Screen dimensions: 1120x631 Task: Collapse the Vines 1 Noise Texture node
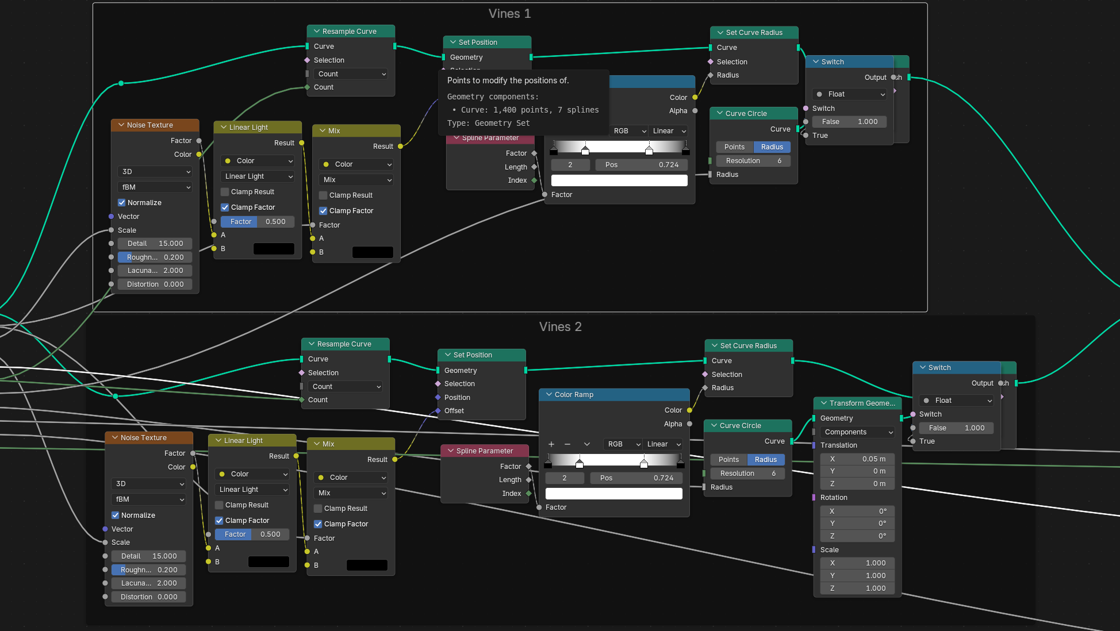(x=121, y=125)
